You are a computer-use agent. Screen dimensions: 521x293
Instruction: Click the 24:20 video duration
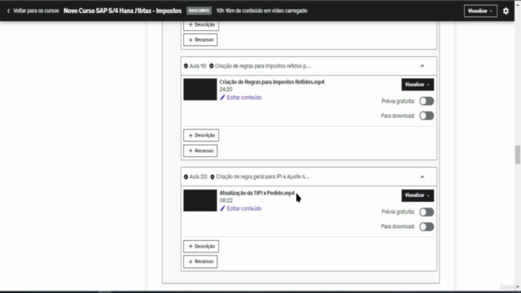pos(226,90)
